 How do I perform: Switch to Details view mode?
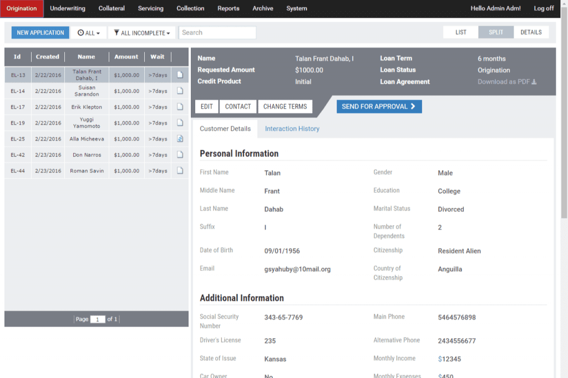point(531,33)
